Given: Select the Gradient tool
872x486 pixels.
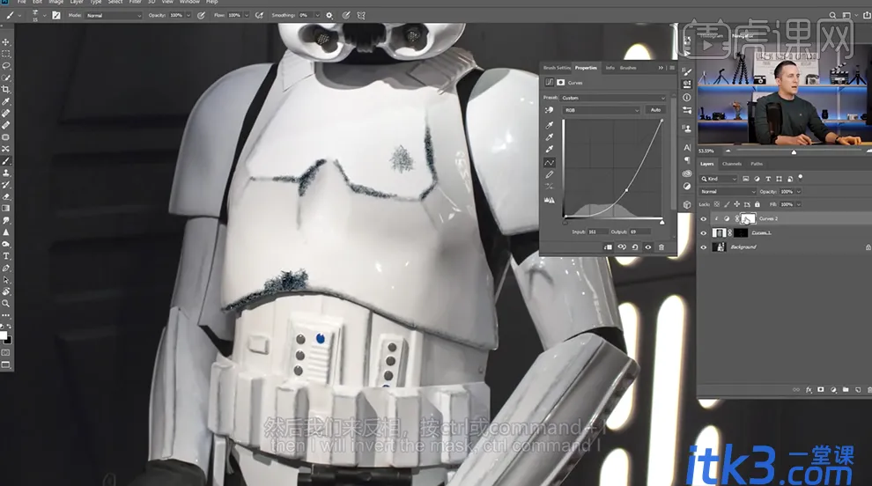Looking at the screenshot, I should click(x=6, y=209).
